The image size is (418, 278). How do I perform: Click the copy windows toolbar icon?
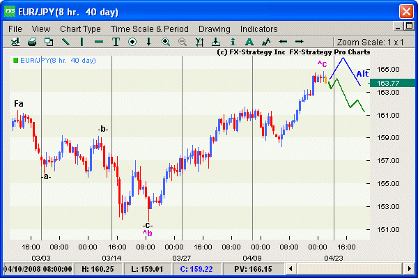(x=49, y=42)
